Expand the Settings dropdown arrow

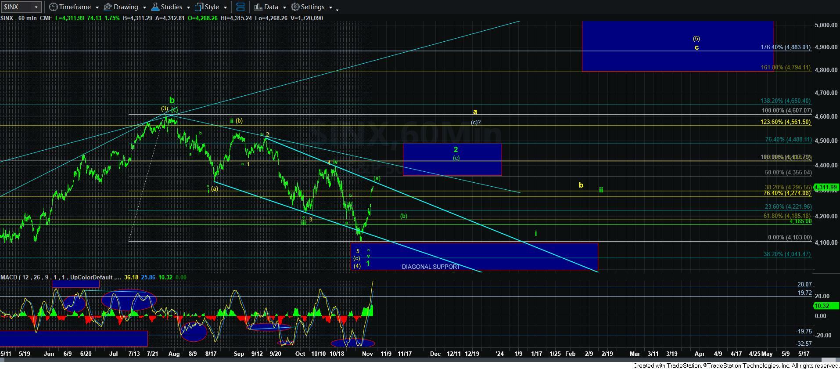pos(330,7)
